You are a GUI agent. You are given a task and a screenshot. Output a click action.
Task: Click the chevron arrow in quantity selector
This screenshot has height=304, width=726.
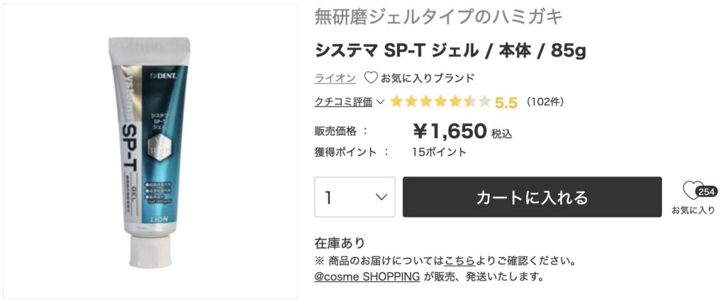click(x=381, y=197)
